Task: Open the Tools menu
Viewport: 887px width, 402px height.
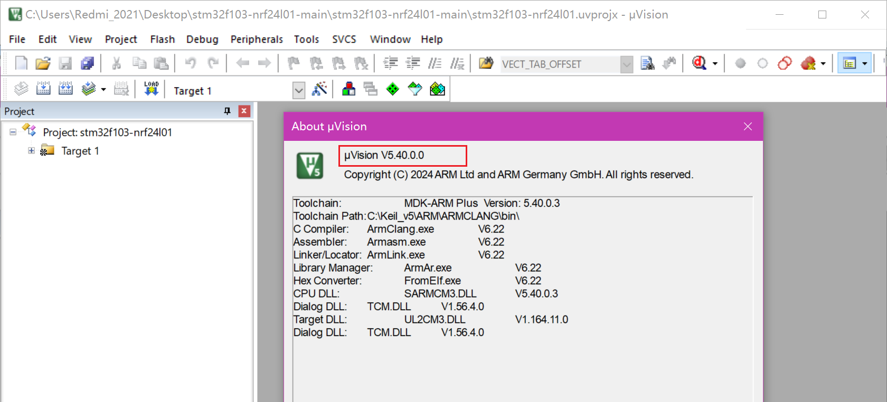Action: tap(306, 39)
